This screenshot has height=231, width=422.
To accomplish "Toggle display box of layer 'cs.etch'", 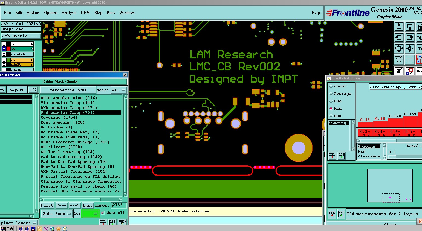I will [4, 54].
